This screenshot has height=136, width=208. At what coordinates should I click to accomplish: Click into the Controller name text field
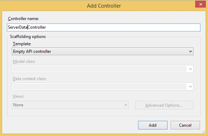(x=103, y=27)
